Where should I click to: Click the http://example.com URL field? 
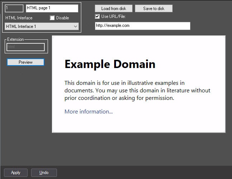[142, 26]
